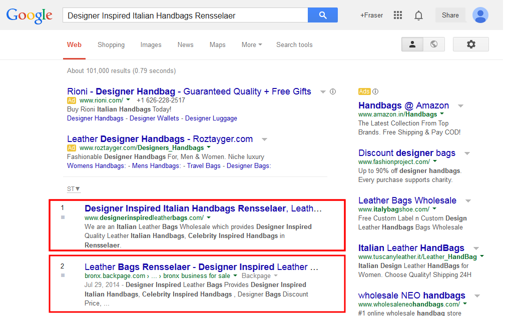The image size is (526, 316).
Task: Open Italian Leather HandBags ad
Action: click(x=411, y=248)
